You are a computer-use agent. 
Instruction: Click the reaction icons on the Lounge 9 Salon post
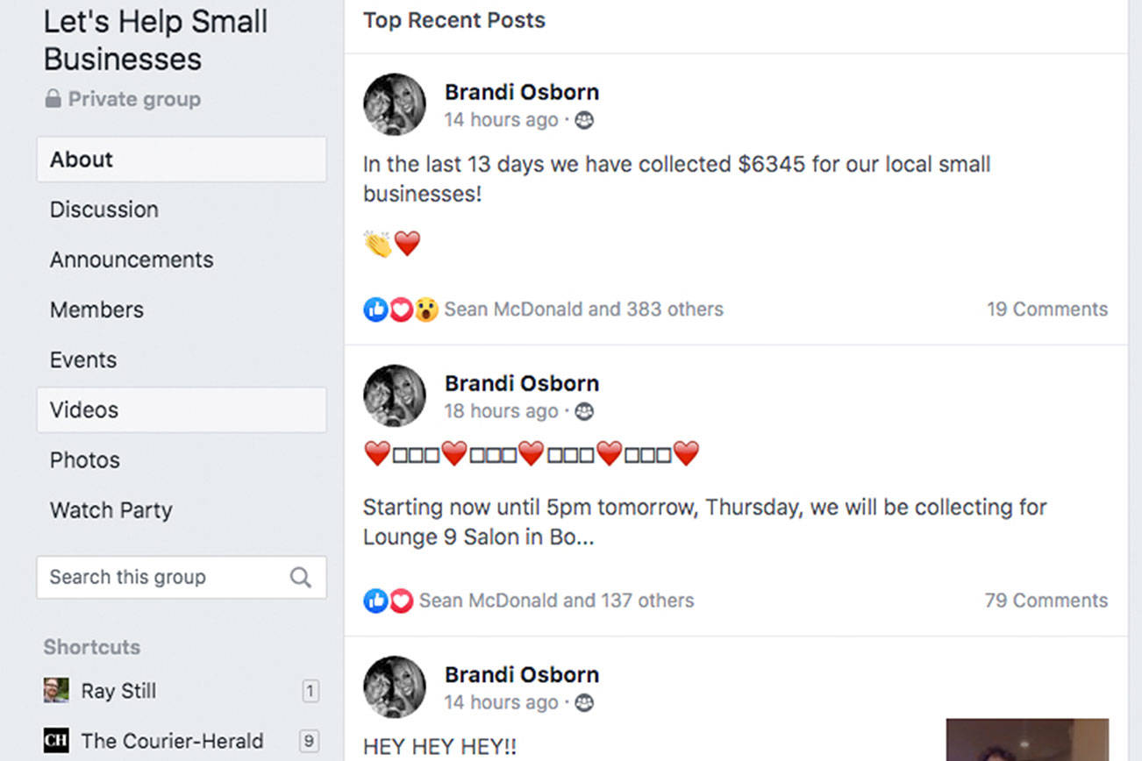point(389,601)
